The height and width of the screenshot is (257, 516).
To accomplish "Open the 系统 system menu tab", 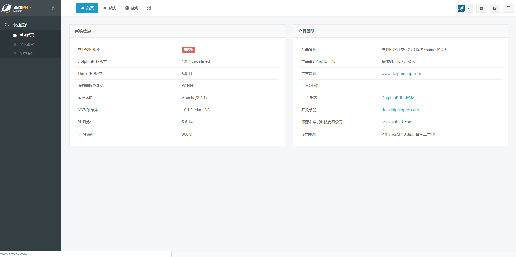I will point(110,8).
